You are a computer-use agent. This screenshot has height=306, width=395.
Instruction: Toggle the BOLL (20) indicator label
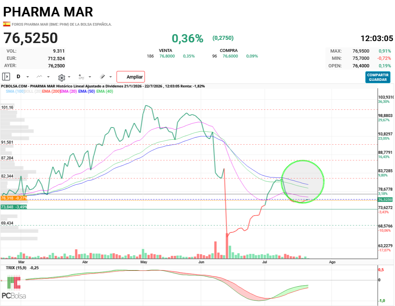(x=33, y=91)
